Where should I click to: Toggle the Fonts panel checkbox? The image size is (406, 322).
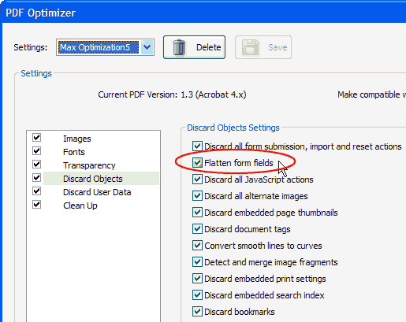[x=37, y=151]
